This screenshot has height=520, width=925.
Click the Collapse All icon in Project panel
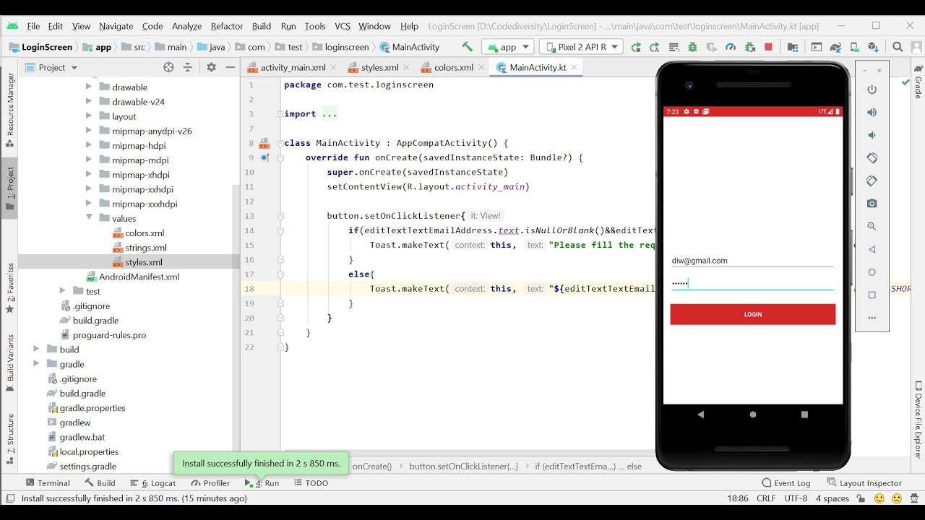tap(188, 67)
